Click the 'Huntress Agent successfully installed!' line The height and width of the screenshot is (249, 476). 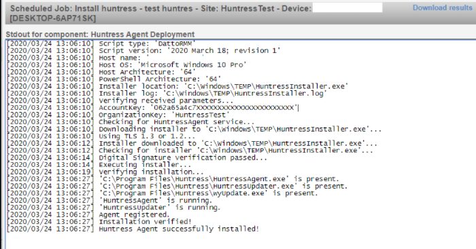pyautogui.click(x=133, y=229)
